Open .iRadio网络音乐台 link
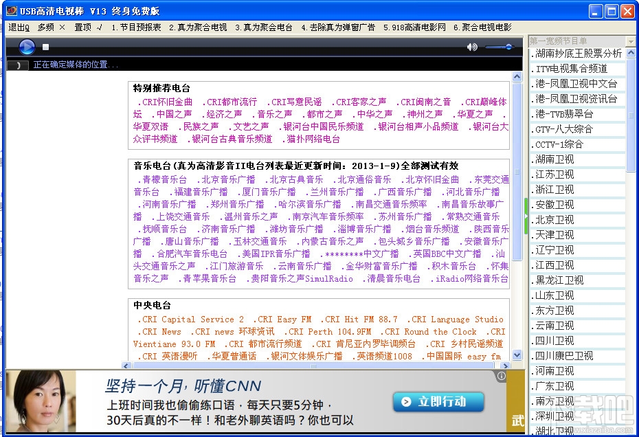The width and height of the screenshot is (639, 437). coord(469,278)
